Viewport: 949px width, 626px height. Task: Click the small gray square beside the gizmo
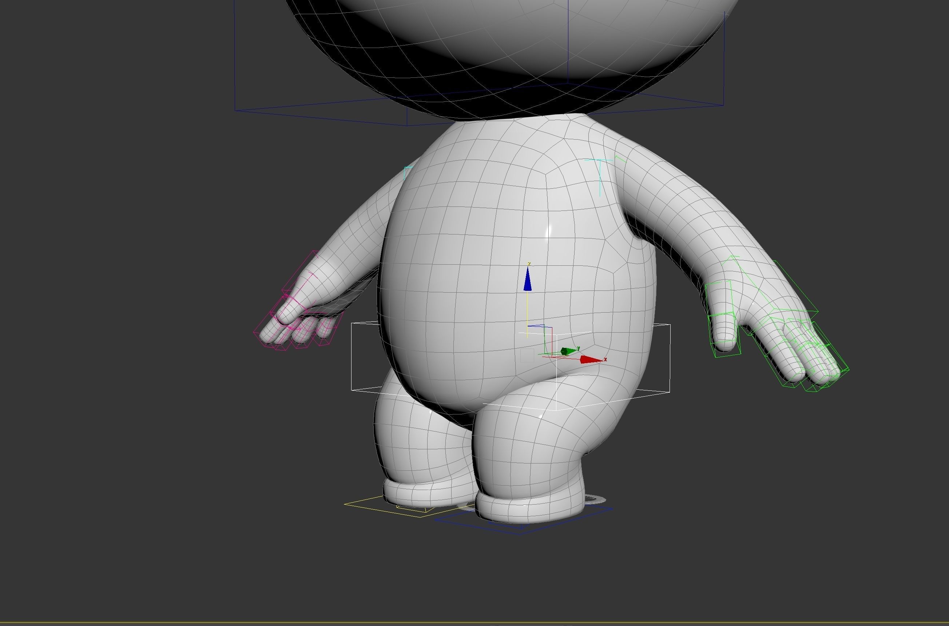[x=527, y=355]
